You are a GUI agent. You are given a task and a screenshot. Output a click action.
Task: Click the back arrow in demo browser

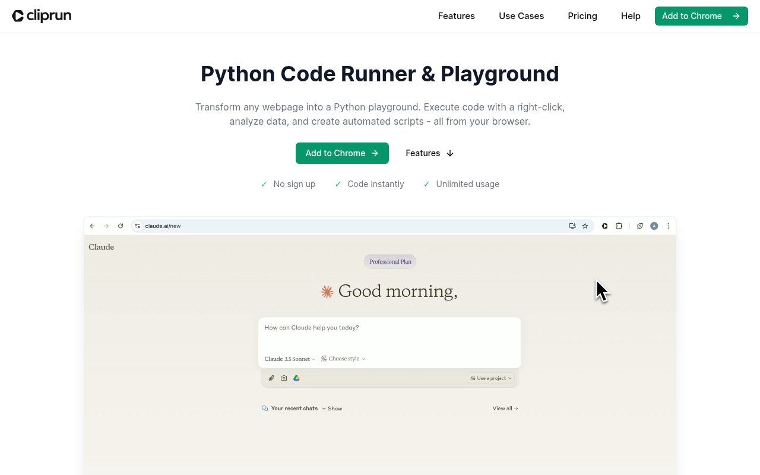click(x=93, y=226)
